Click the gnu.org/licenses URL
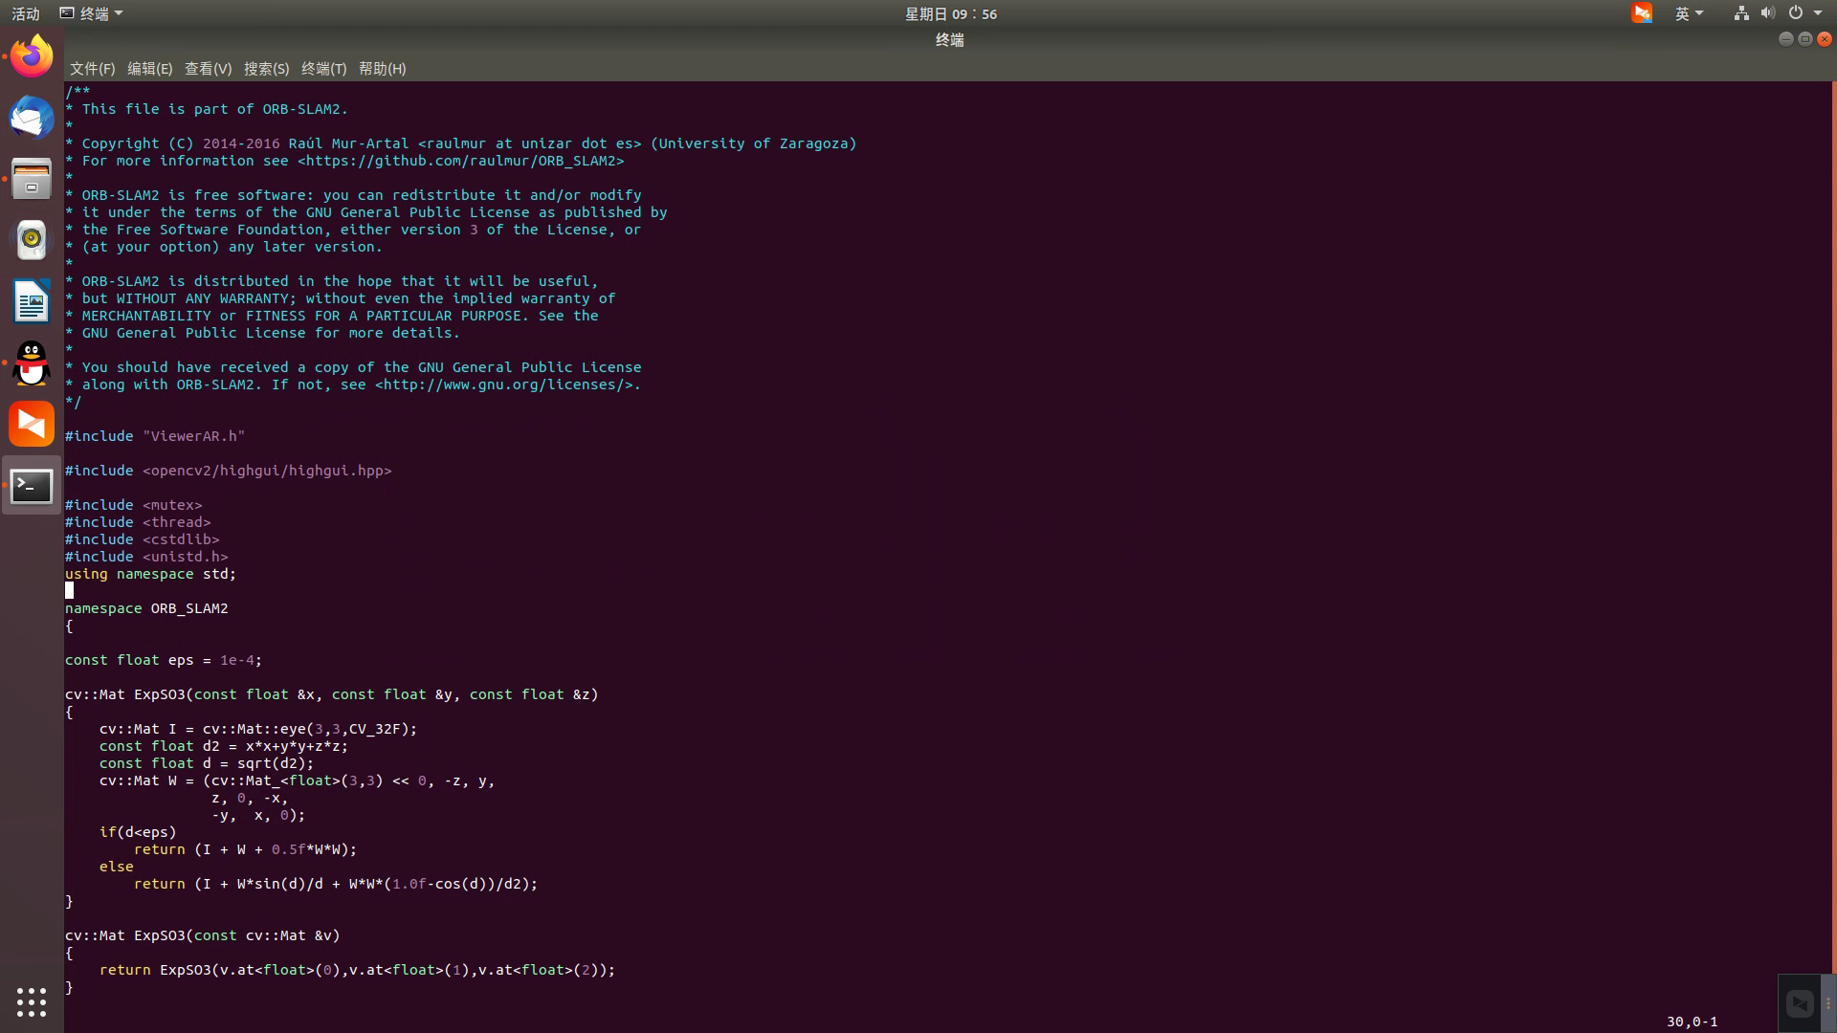Image resolution: width=1837 pixels, height=1033 pixels. pyautogui.click(x=503, y=385)
